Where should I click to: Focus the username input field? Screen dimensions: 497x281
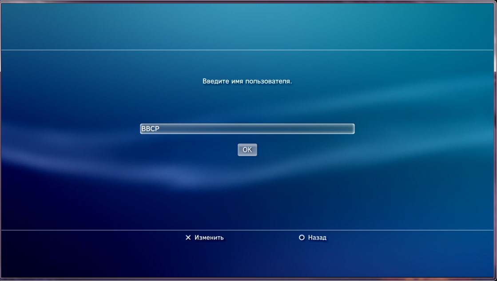247,129
